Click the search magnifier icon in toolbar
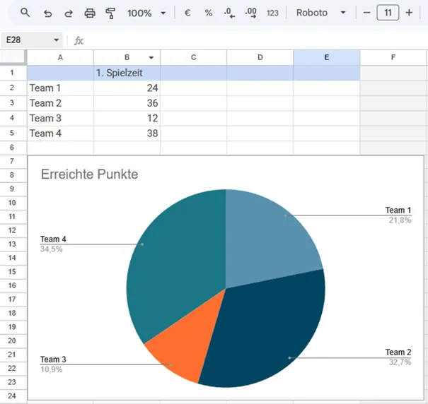This screenshot has height=404, width=428. click(x=25, y=13)
